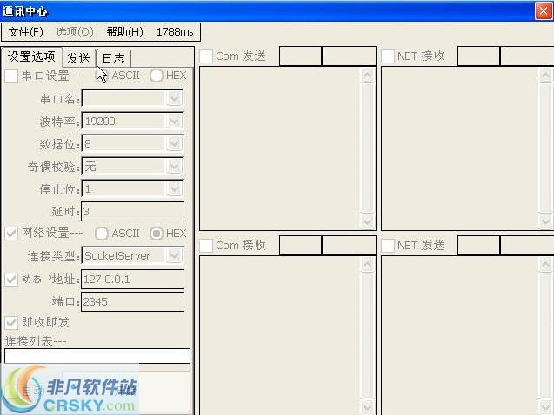
Task: Click scroll up arrow in Com 发送 pane
Action: tap(367, 76)
